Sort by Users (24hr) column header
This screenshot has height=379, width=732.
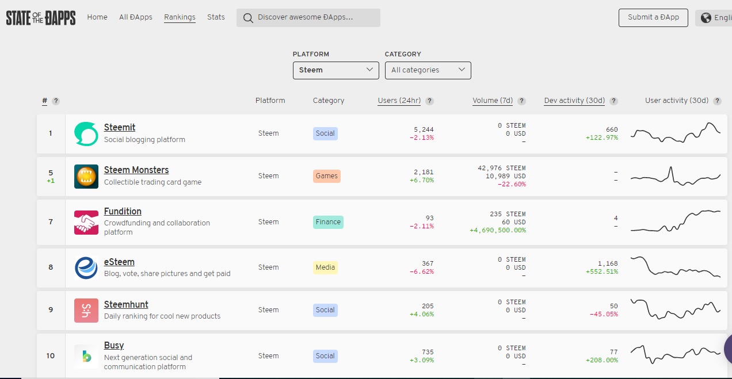tap(399, 101)
